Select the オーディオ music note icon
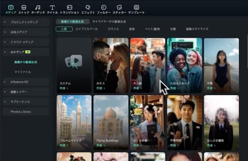This screenshot has width=248, height=161. point(38,7)
